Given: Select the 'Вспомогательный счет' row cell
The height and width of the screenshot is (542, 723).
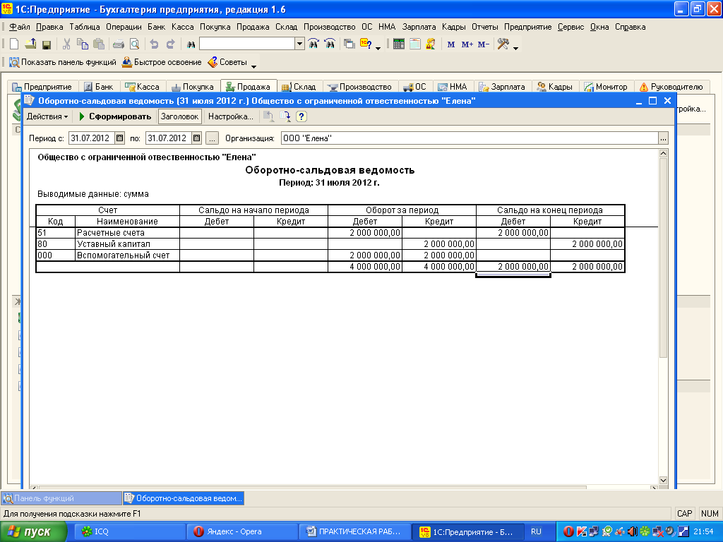Looking at the screenshot, I should tap(127, 255).
